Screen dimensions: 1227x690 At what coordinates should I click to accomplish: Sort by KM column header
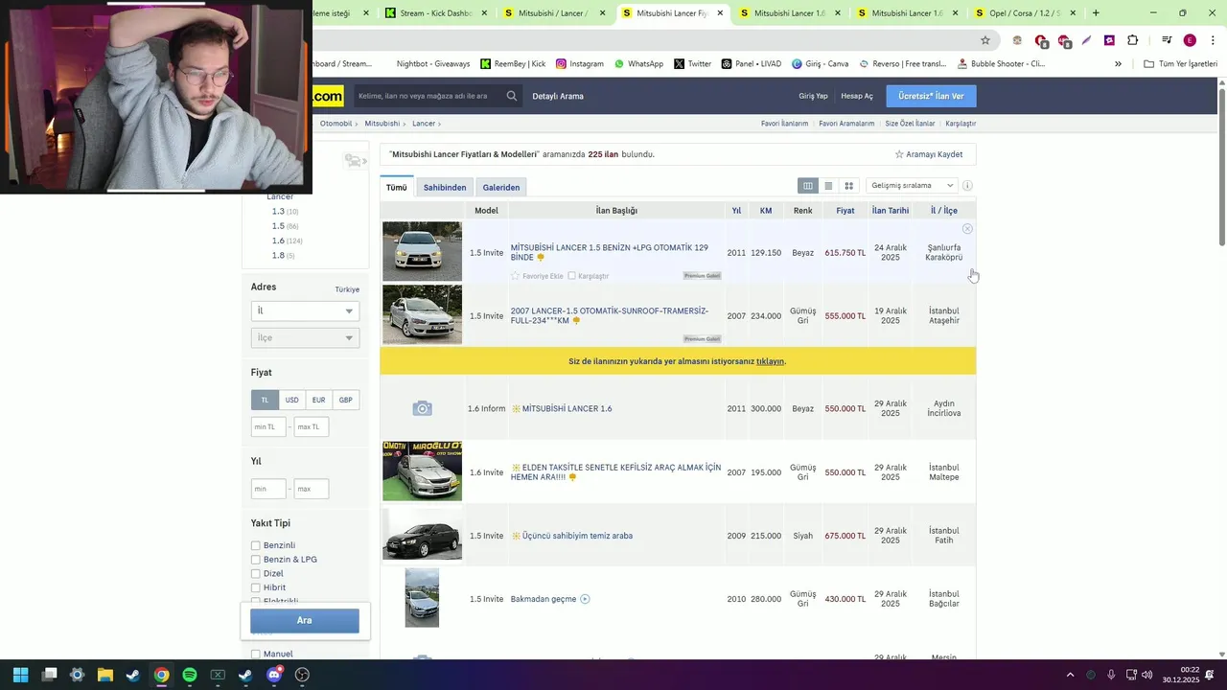(766, 211)
